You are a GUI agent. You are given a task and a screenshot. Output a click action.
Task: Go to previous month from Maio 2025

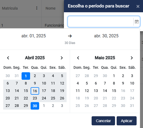click(78, 58)
